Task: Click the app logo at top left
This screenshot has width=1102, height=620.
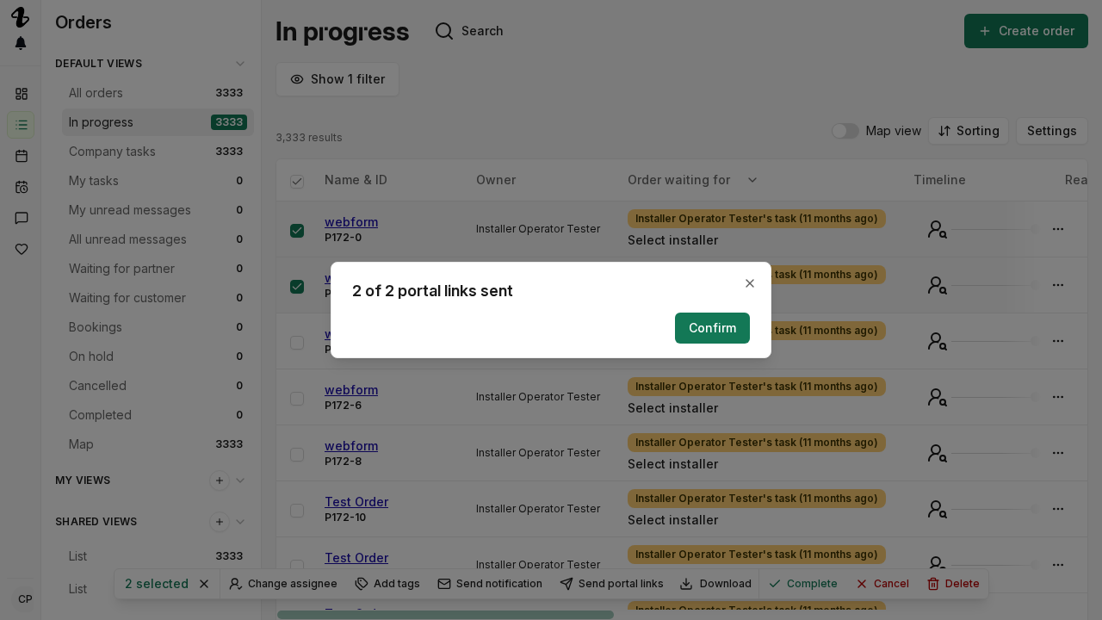Action: (20, 17)
